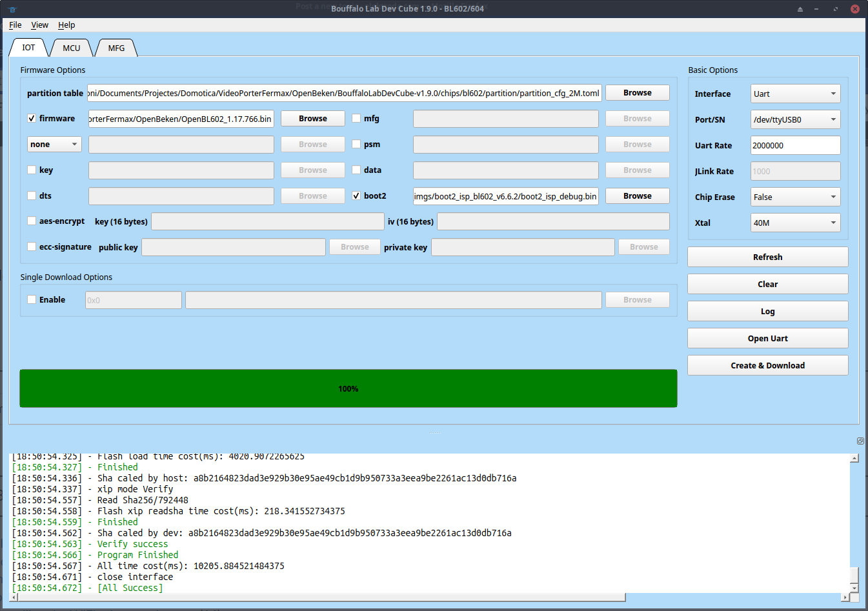Click log scroll left arrow
This screenshot has width=868, height=611.
click(x=14, y=597)
